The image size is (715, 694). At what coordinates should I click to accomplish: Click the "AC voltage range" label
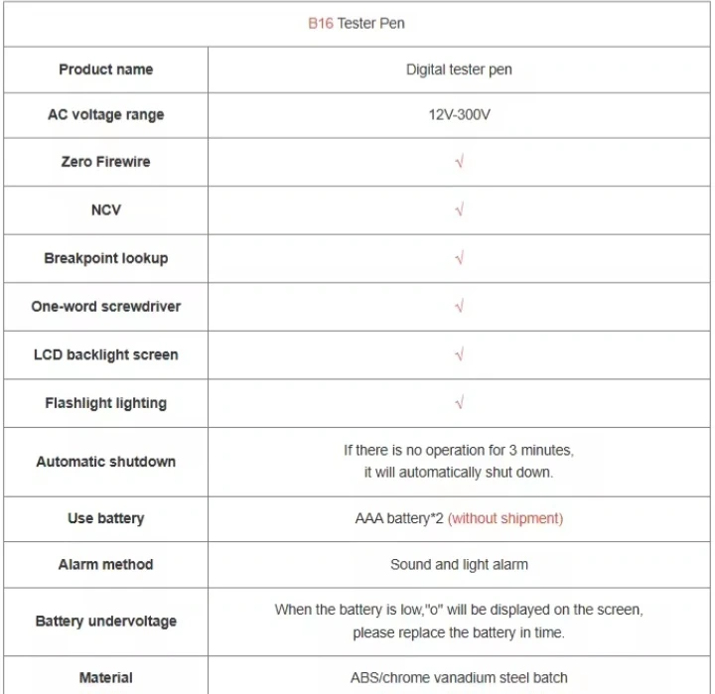(x=106, y=115)
